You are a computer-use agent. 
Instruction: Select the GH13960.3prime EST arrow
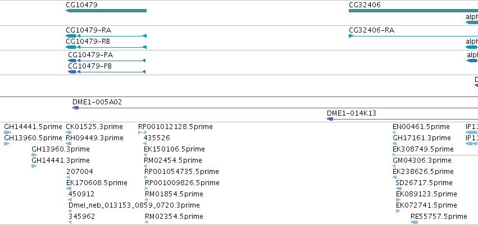(x=34, y=155)
